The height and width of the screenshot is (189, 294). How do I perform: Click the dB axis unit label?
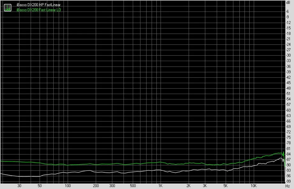tap(288, 3)
